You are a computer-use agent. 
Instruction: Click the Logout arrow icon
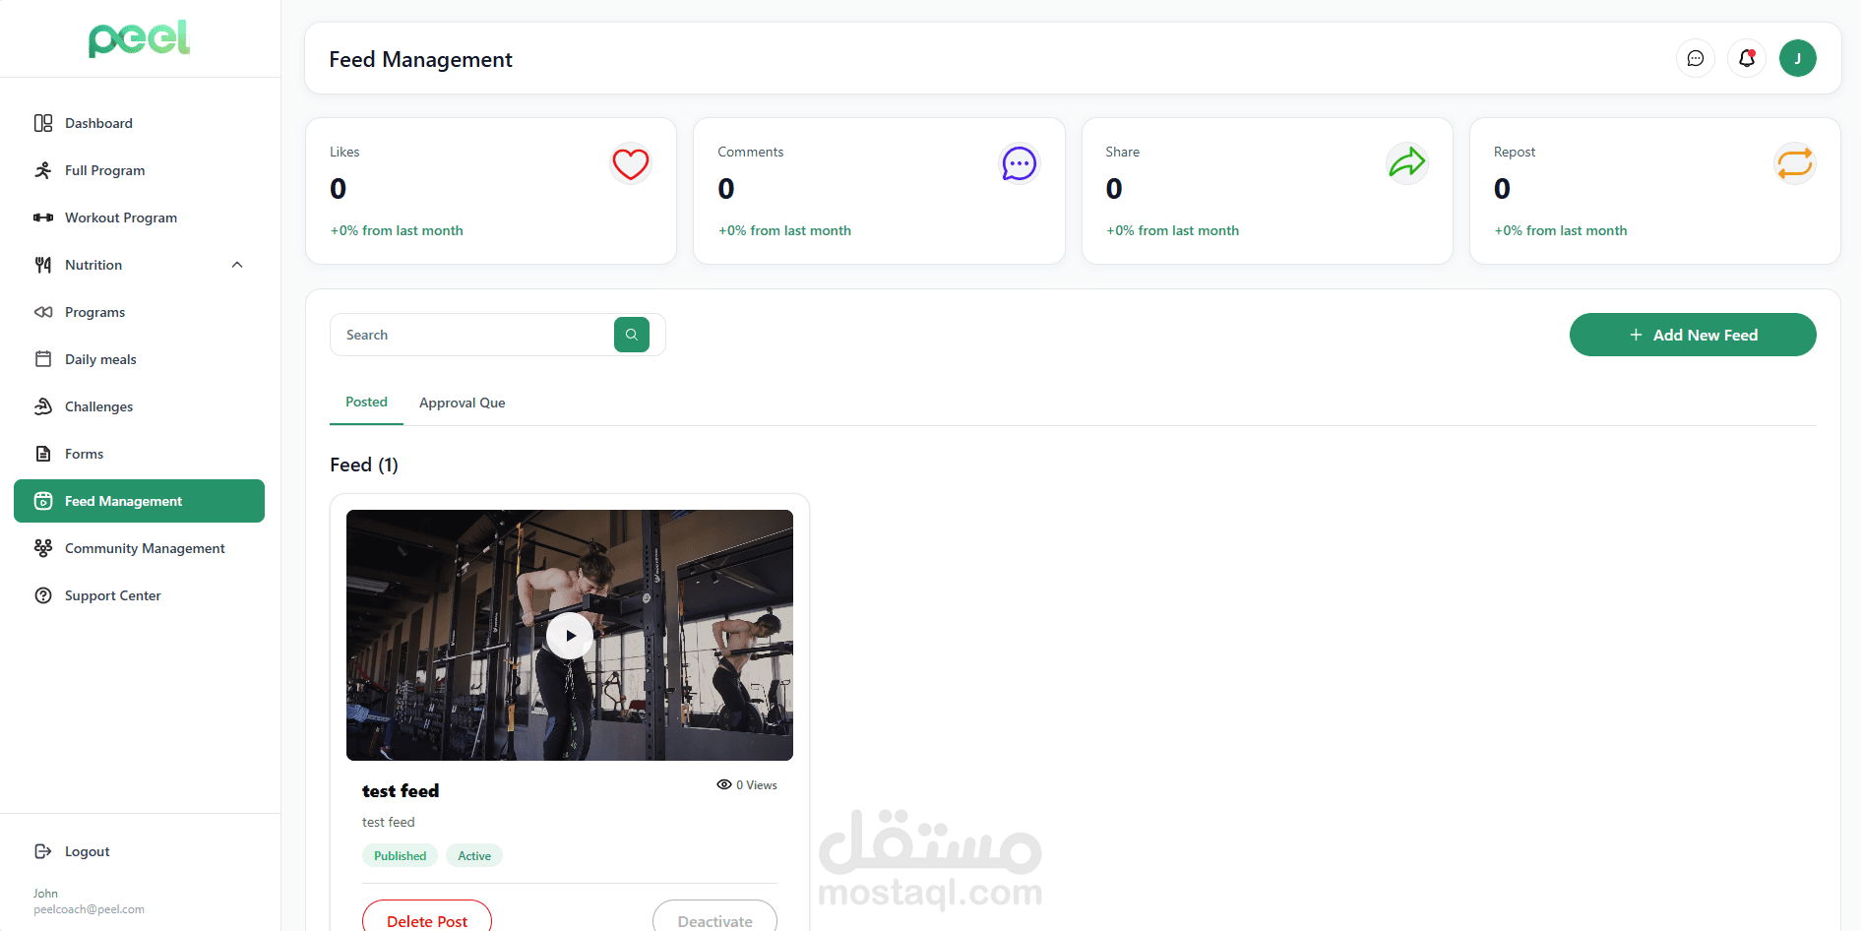43,851
